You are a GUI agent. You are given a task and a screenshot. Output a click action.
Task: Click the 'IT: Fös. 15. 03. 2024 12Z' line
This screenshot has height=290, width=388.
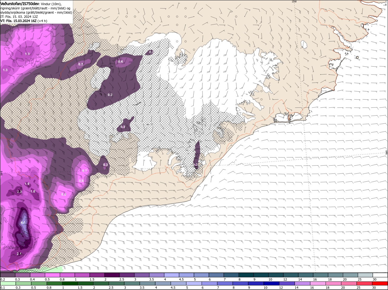tap(19, 17)
